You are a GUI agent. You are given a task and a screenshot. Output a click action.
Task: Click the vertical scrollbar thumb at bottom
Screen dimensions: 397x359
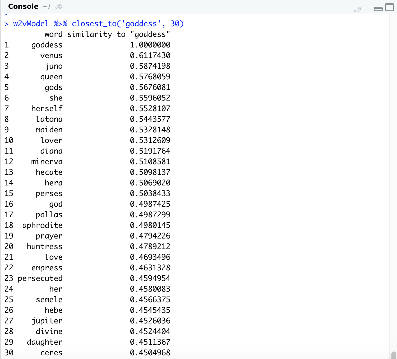tap(394, 355)
